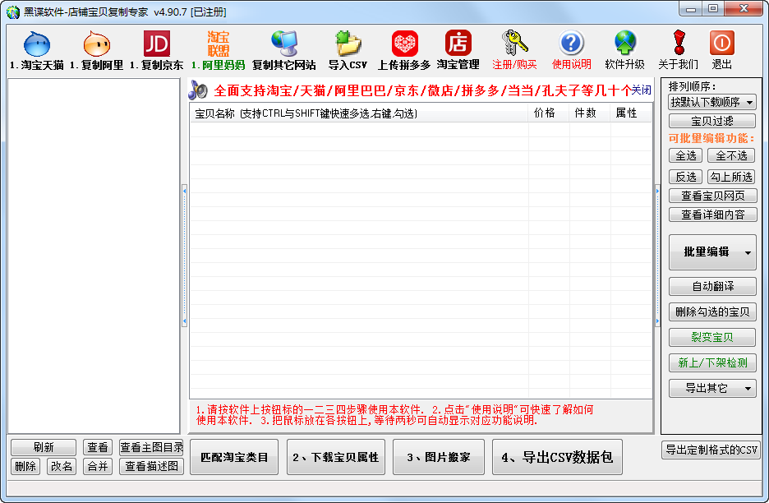Screen dimensions: 769x503
Task: Click the green 裂变宝贝 button
Action: 712,337
